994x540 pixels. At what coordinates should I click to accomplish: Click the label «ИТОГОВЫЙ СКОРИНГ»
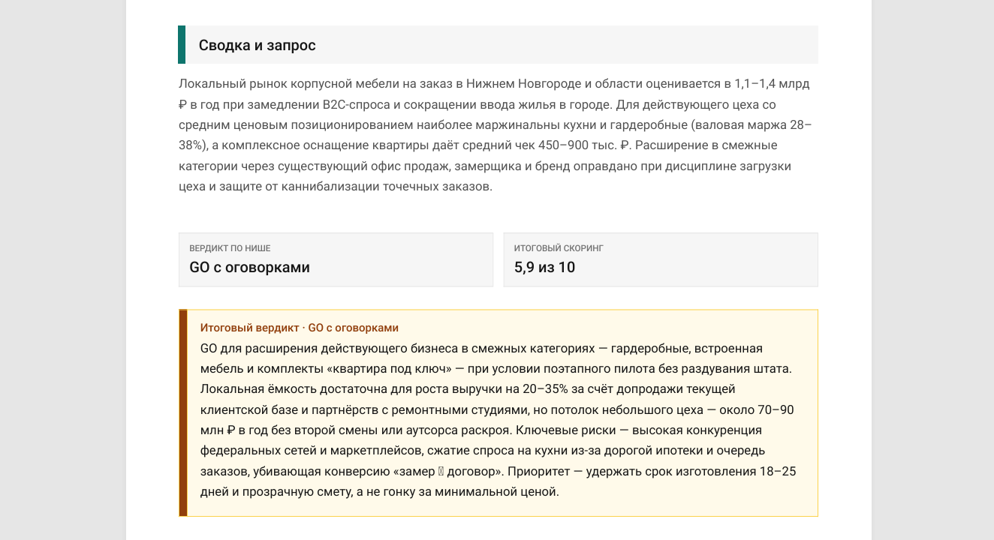coord(559,247)
